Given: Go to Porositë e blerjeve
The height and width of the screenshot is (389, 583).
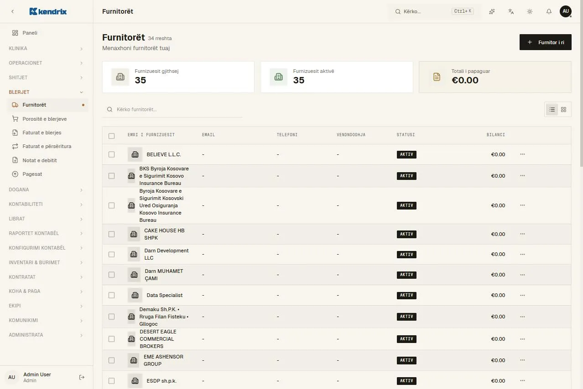Looking at the screenshot, I should tap(48, 119).
